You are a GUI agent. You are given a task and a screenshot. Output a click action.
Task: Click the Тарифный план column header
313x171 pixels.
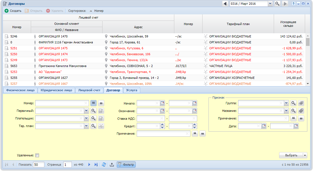[x=238, y=24]
